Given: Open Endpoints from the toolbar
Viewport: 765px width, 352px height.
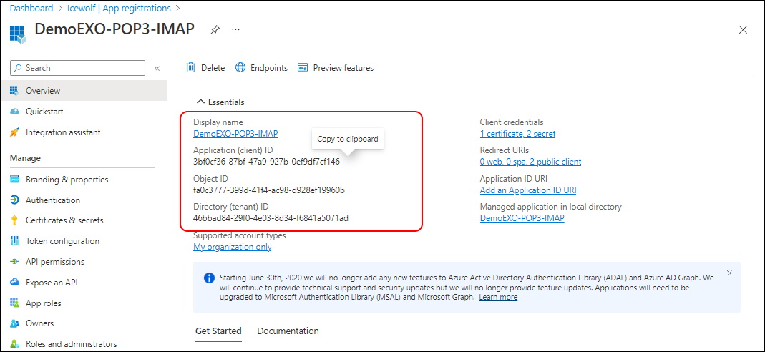Looking at the screenshot, I should click(261, 68).
